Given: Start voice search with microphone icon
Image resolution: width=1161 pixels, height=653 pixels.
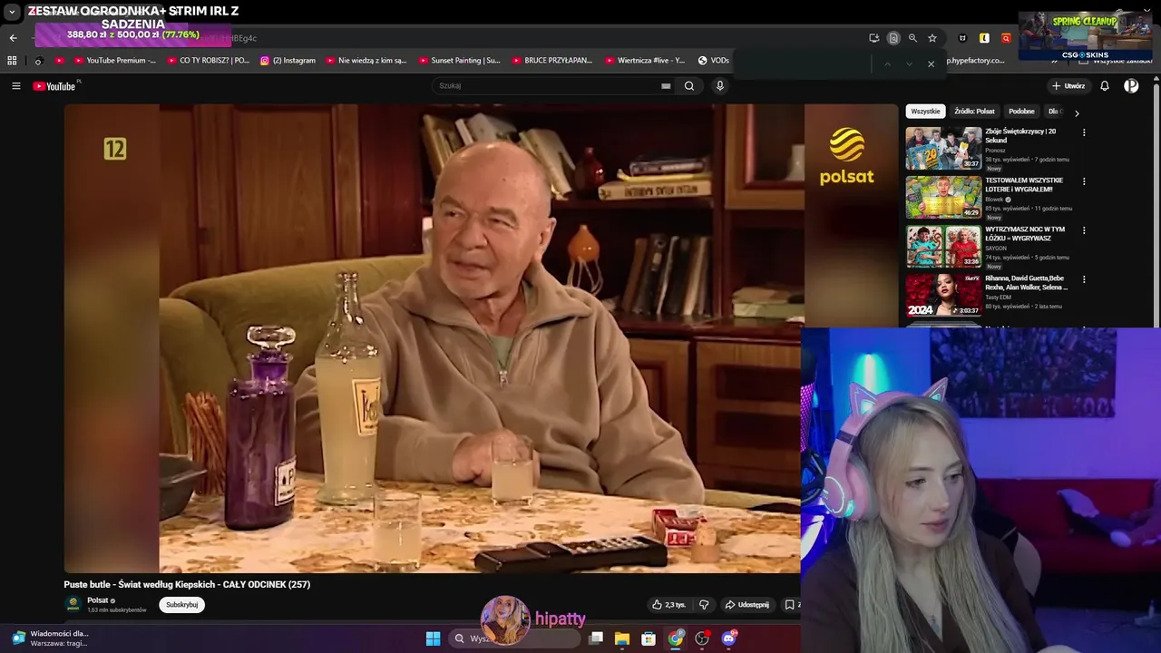Looking at the screenshot, I should click(x=720, y=86).
